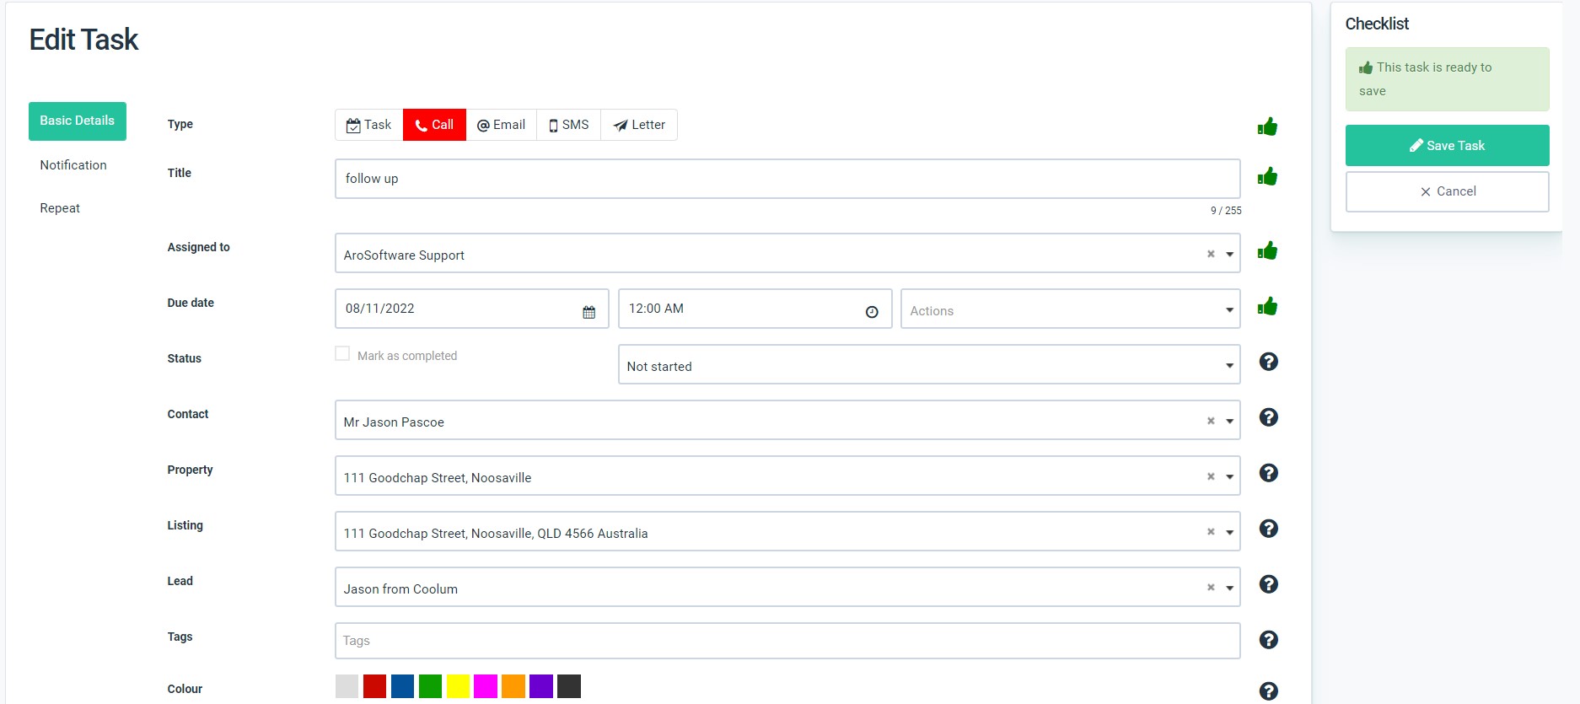The image size is (1580, 704).
Task: Click help icon beside Contact row
Action: [x=1268, y=417]
